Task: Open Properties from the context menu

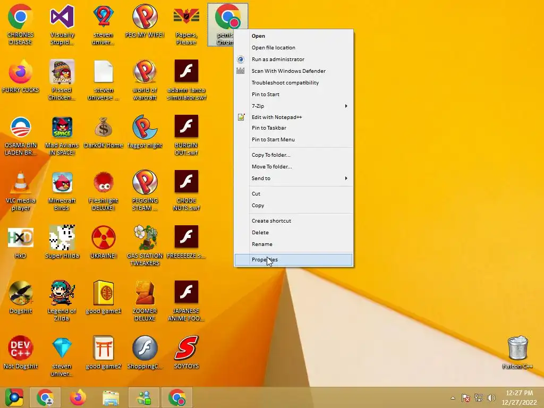Action: (x=293, y=259)
